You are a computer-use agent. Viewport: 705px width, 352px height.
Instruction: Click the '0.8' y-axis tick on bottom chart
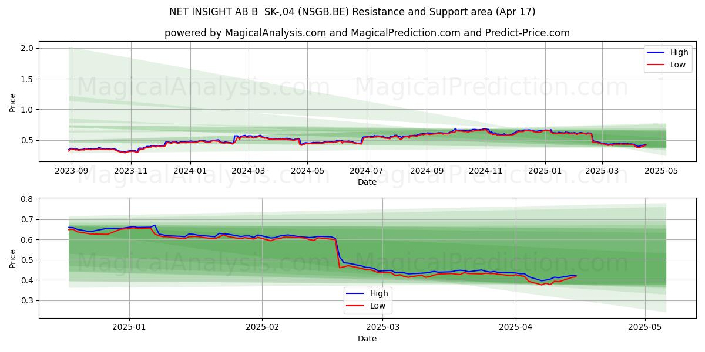pos(28,199)
